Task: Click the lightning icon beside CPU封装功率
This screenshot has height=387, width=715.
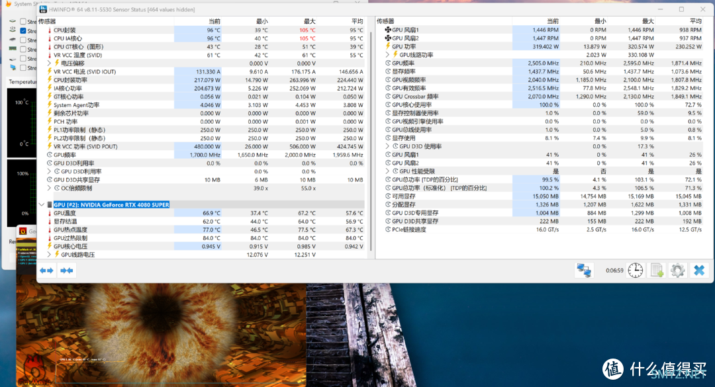Action: click(x=50, y=80)
